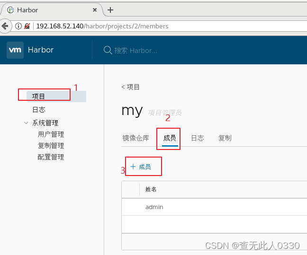307x255 pixels.
Task: Click the browser back arrow button
Action: 5,26
